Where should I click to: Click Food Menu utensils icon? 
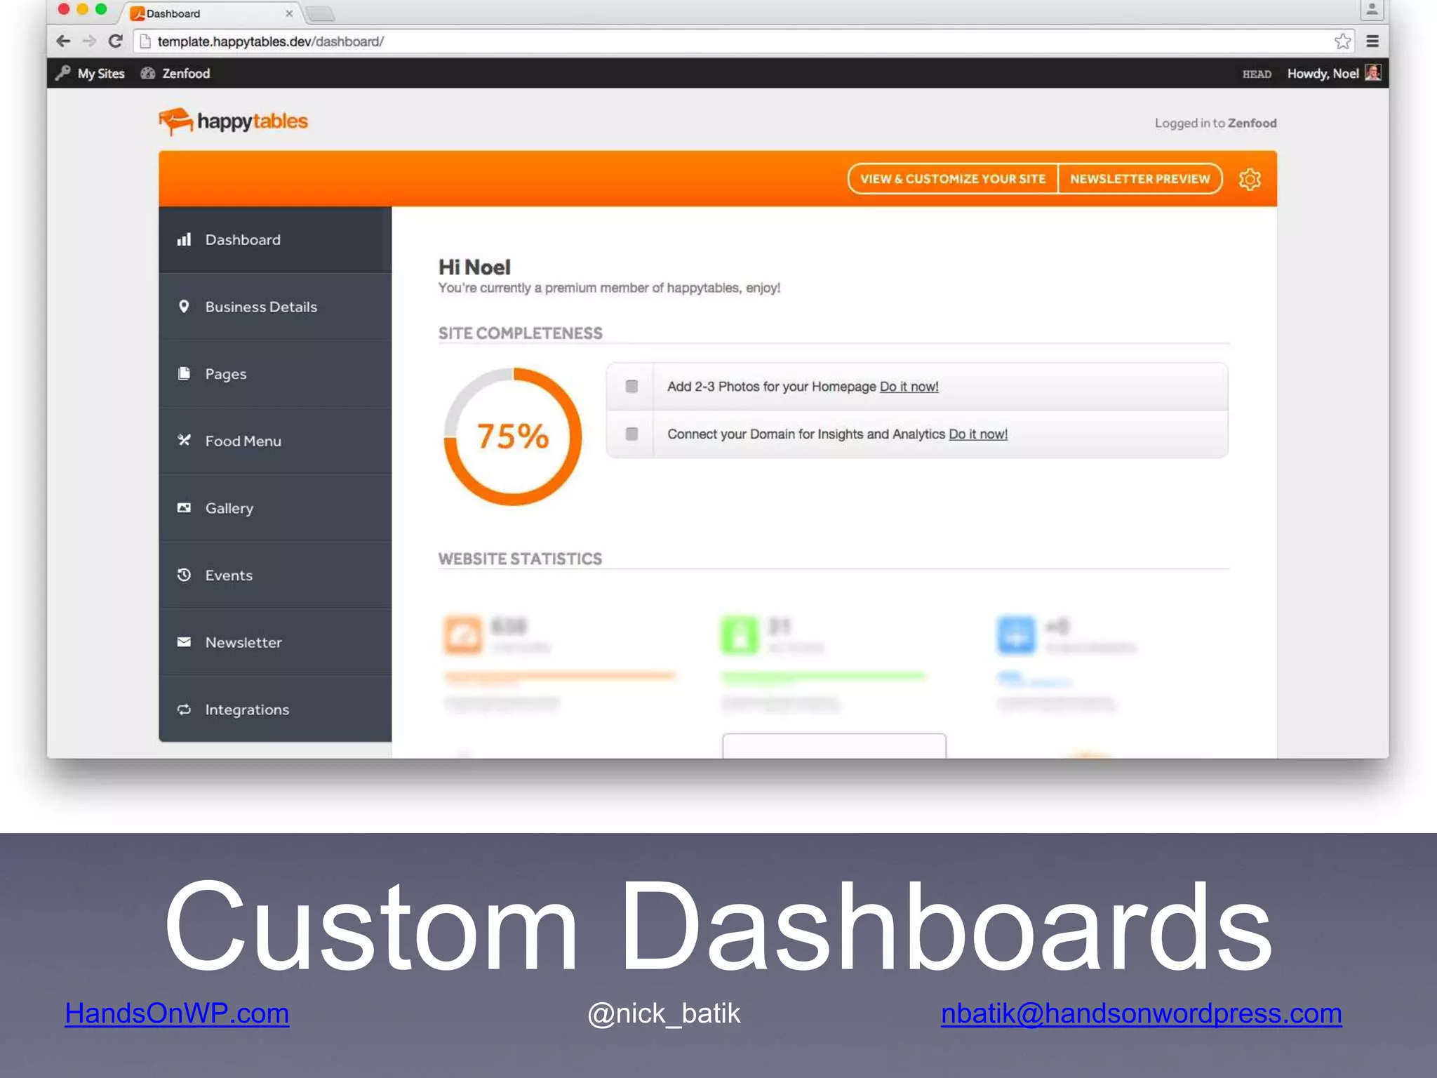point(184,440)
